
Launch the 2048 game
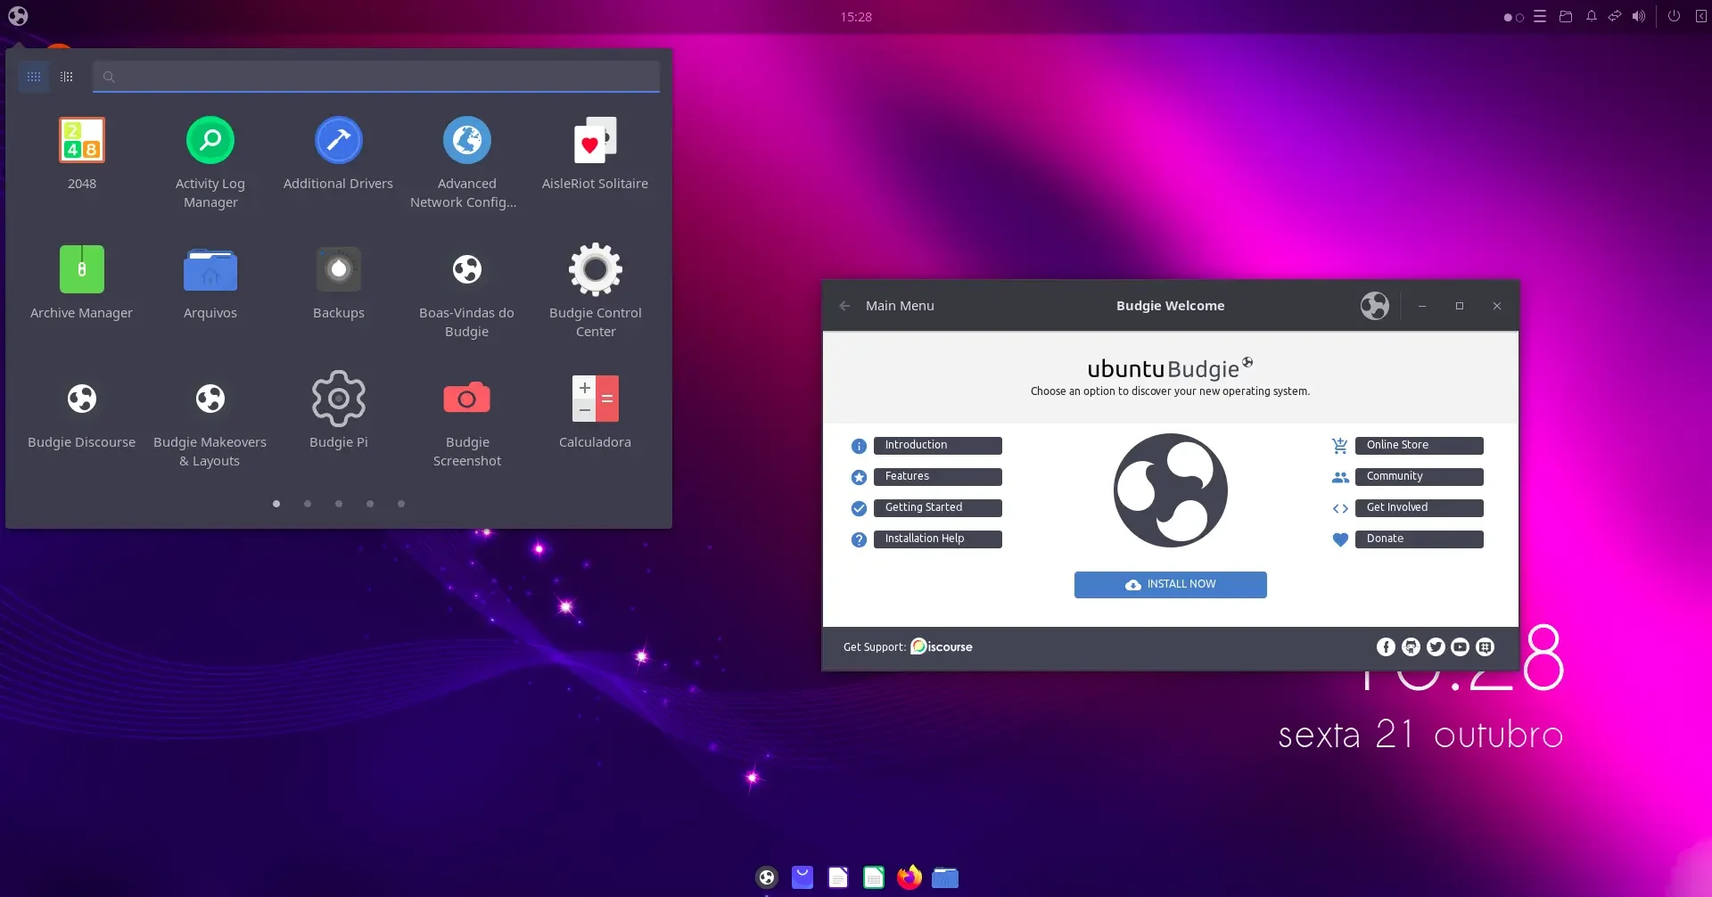tap(82, 153)
